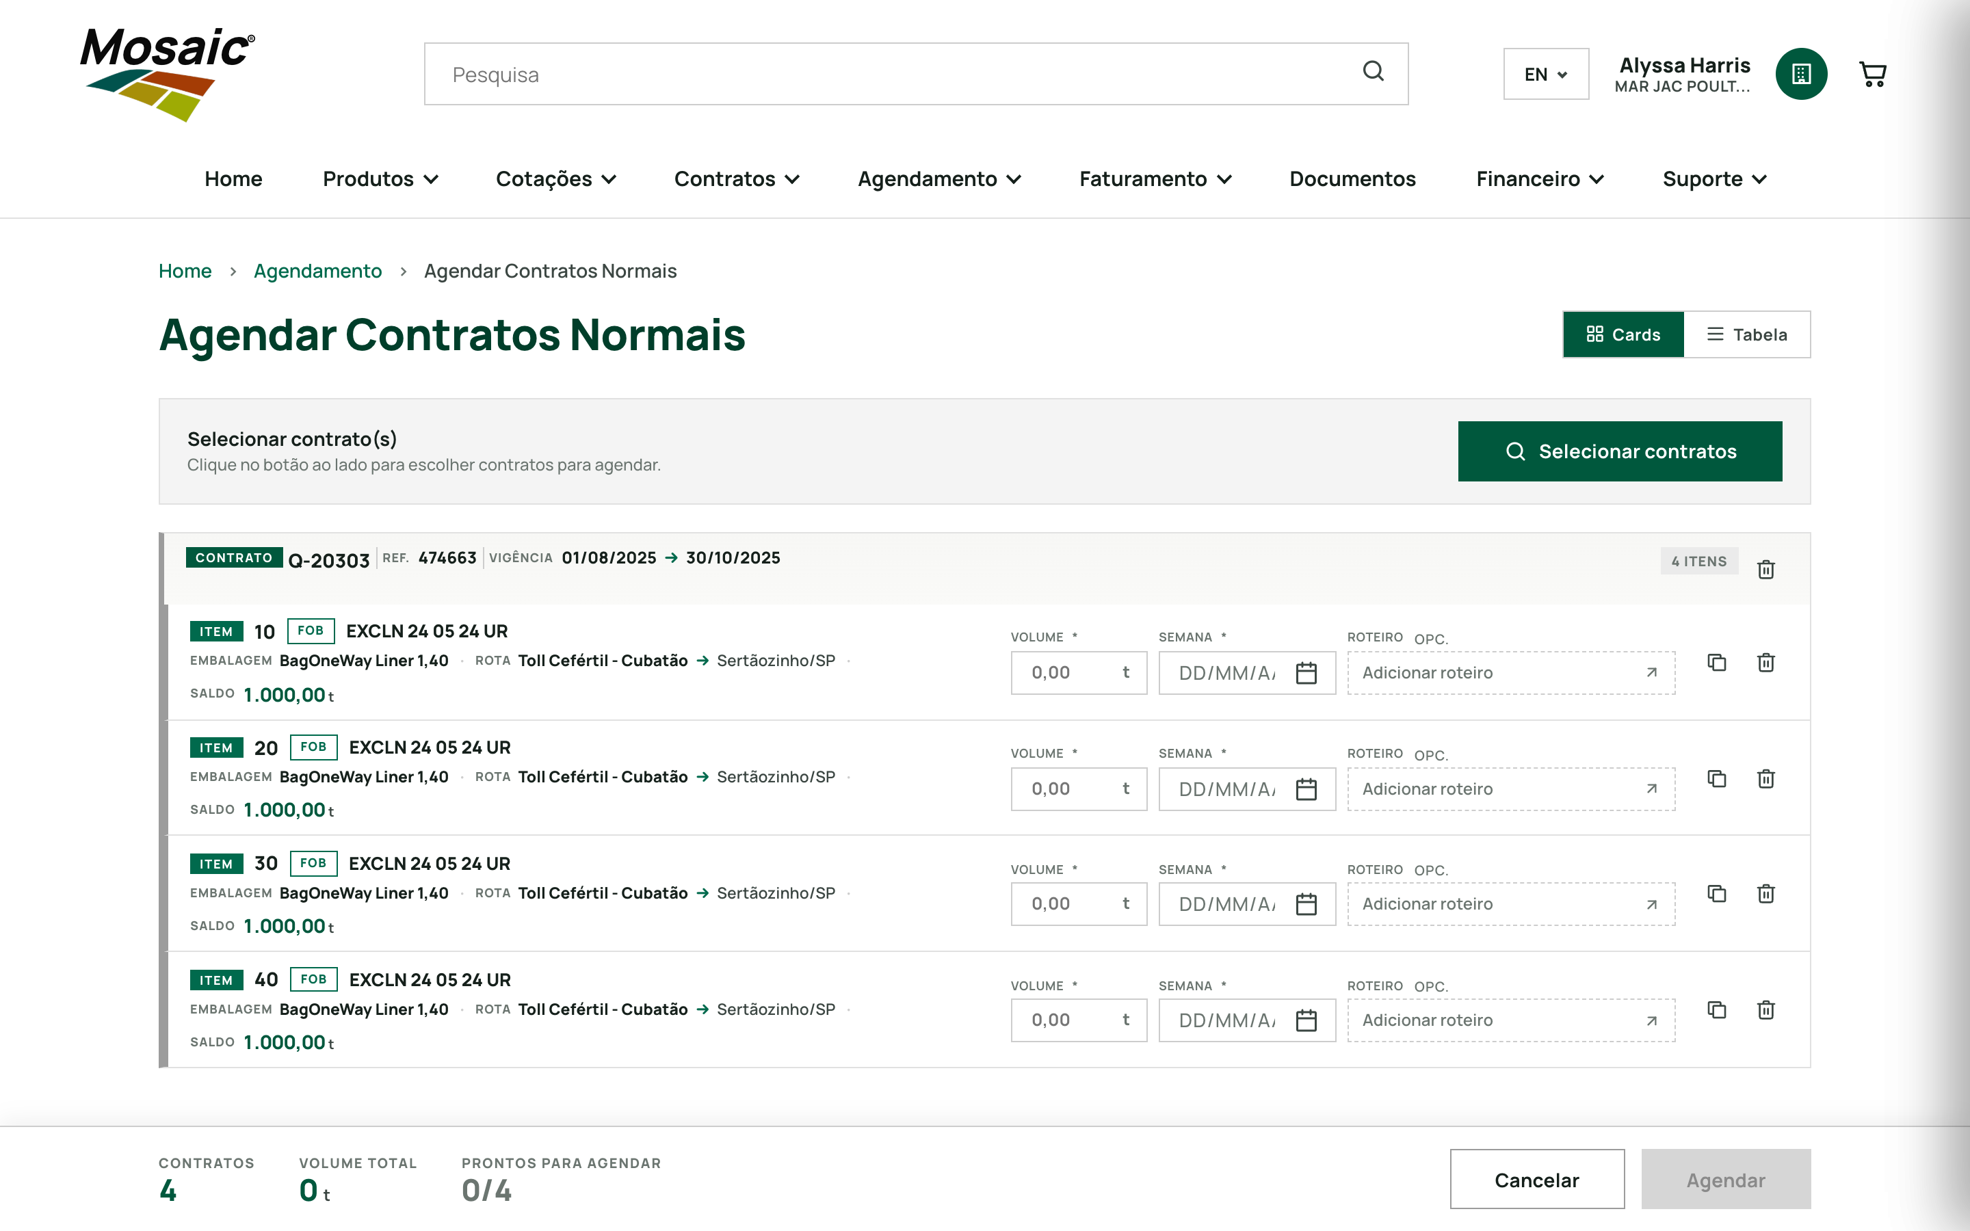Expand the Faturamento menu
This screenshot has height=1231, width=1970.
coord(1155,179)
